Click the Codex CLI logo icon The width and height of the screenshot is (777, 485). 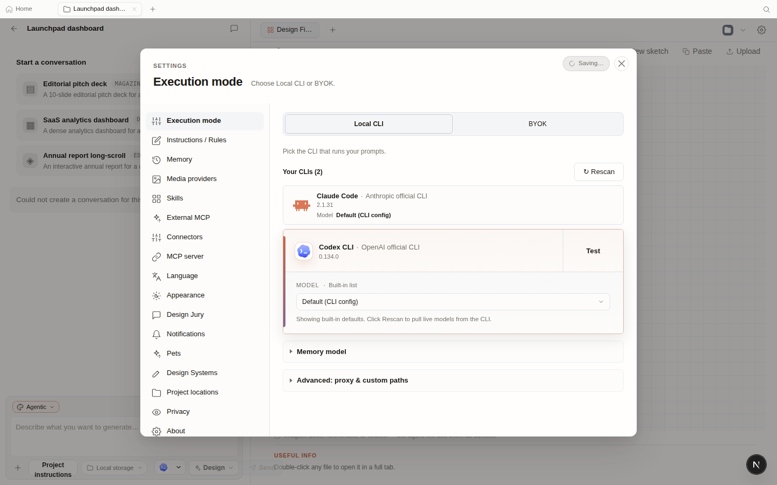tap(304, 251)
